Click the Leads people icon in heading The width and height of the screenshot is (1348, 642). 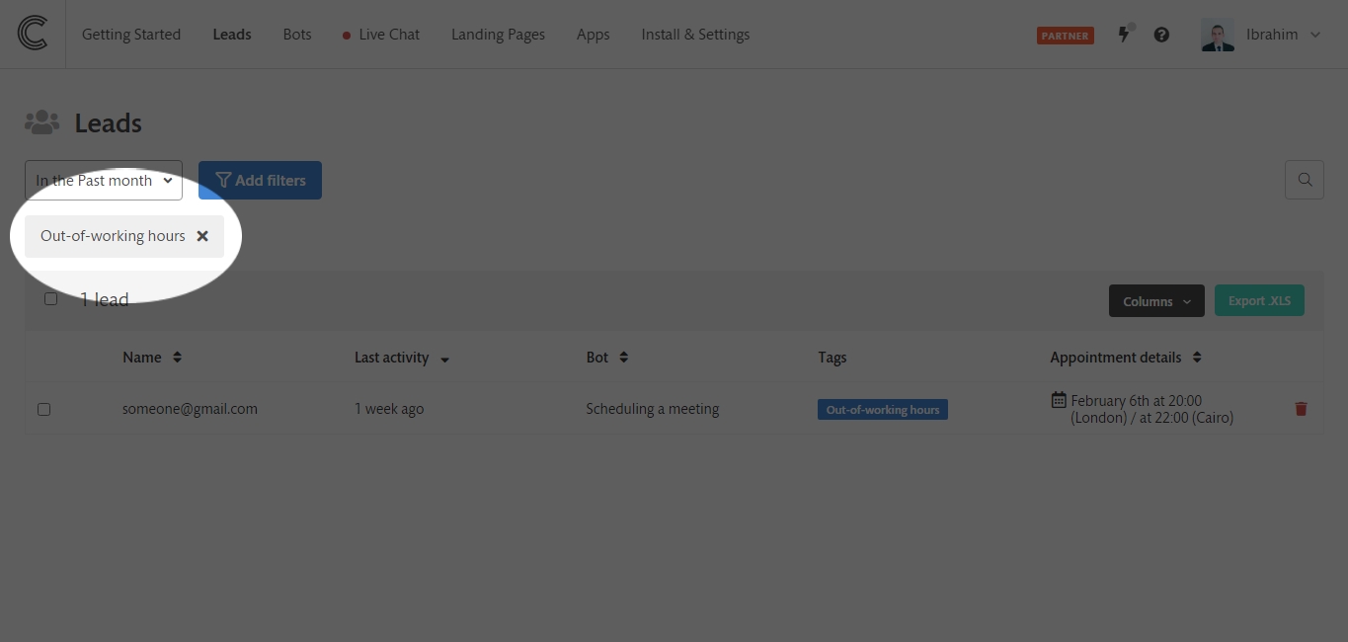(42, 122)
